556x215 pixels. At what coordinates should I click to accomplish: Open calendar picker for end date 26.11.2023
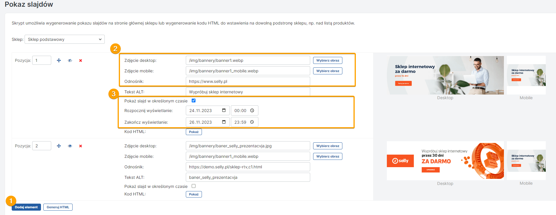224,122
